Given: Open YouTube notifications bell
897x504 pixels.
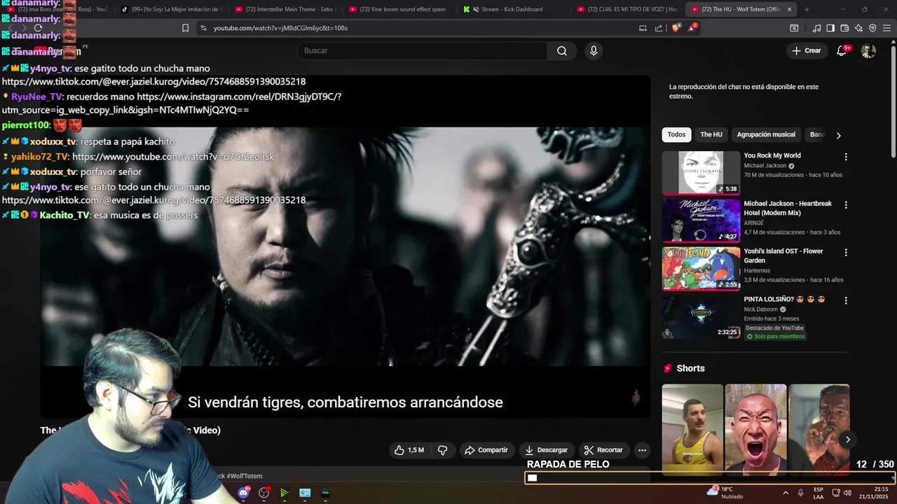Looking at the screenshot, I should pyautogui.click(x=842, y=50).
